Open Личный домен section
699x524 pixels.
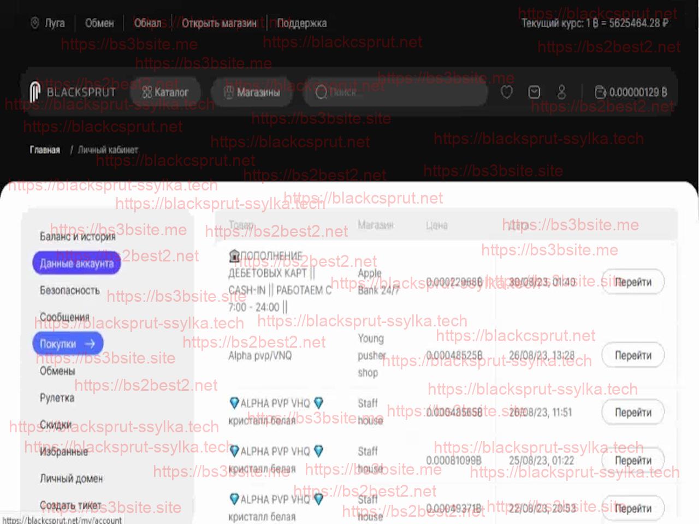(71, 478)
